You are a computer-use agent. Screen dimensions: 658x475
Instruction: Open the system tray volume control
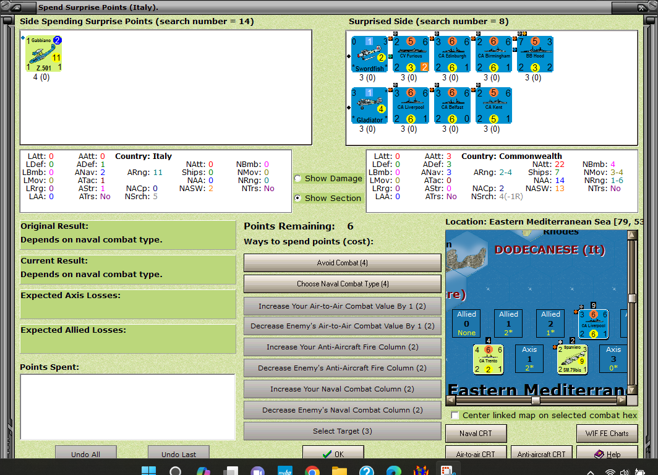pyautogui.click(x=625, y=472)
